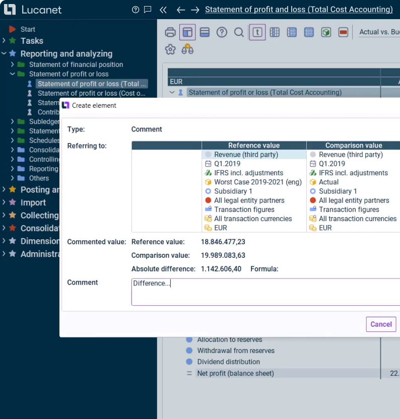Open Statement of profit or loss (Cost of sales) report
The image size is (400, 419).
pyautogui.click(x=91, y=93)
